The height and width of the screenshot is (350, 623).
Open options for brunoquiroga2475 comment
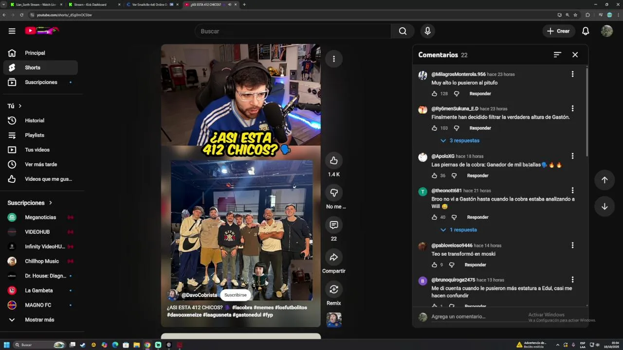pos(572,280)
